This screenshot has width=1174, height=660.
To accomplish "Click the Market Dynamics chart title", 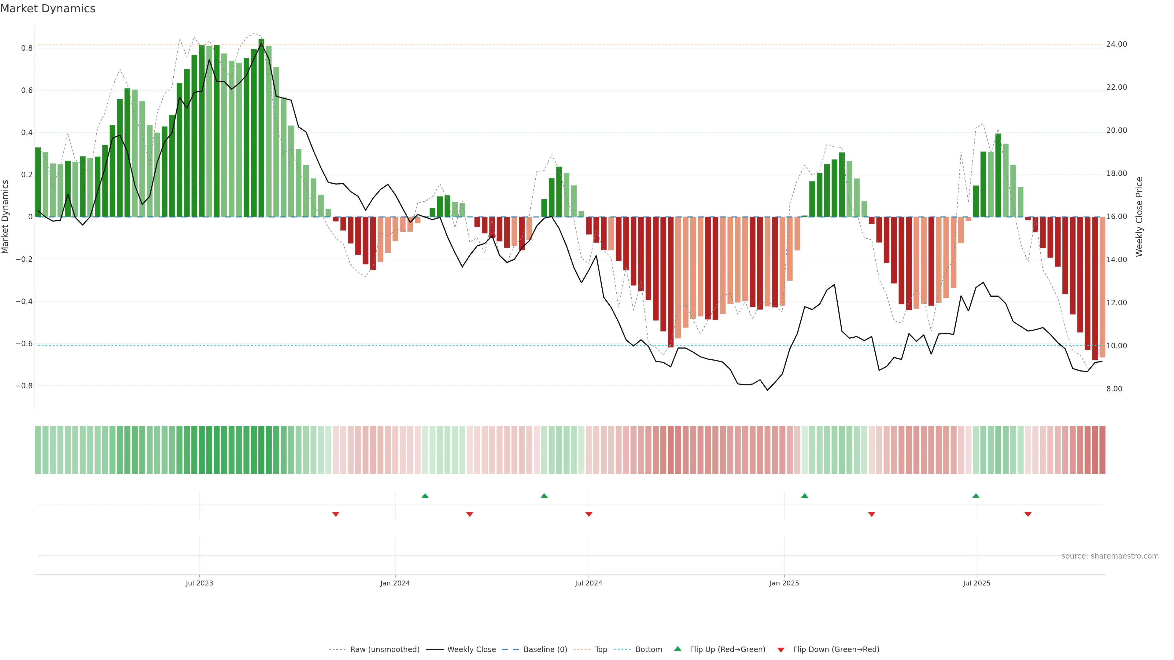I will [48, 9].
